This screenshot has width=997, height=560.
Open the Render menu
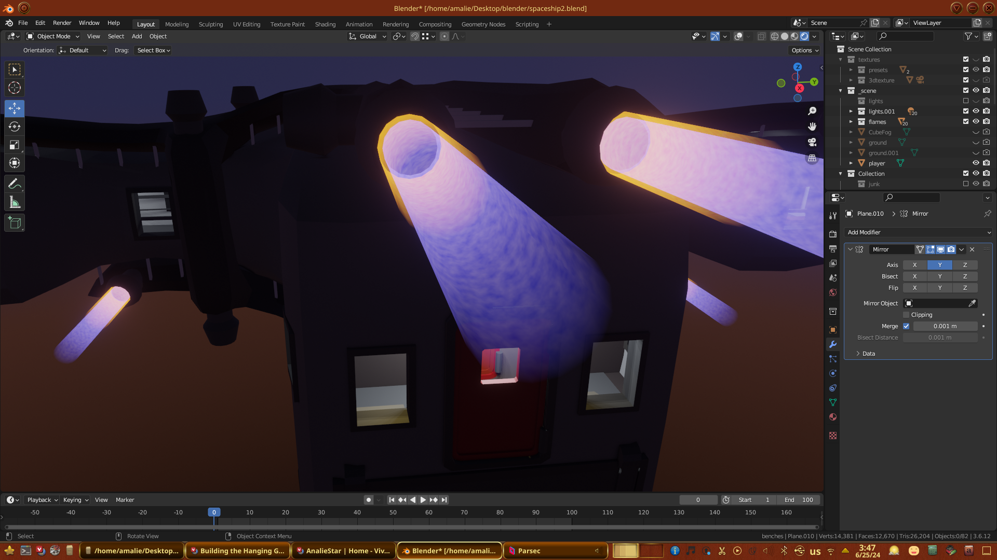(62, 23)
